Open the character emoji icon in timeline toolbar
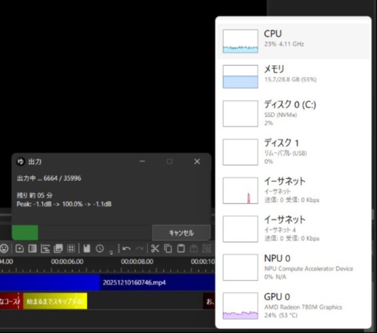The height and width of the screenshot is (333, 377). 4,249
